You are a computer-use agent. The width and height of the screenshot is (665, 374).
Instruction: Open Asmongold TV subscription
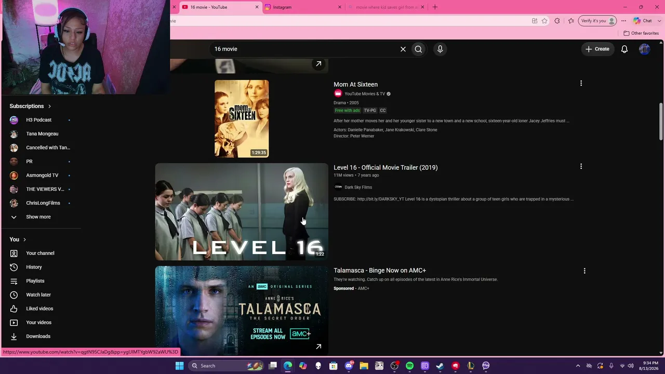42,175
